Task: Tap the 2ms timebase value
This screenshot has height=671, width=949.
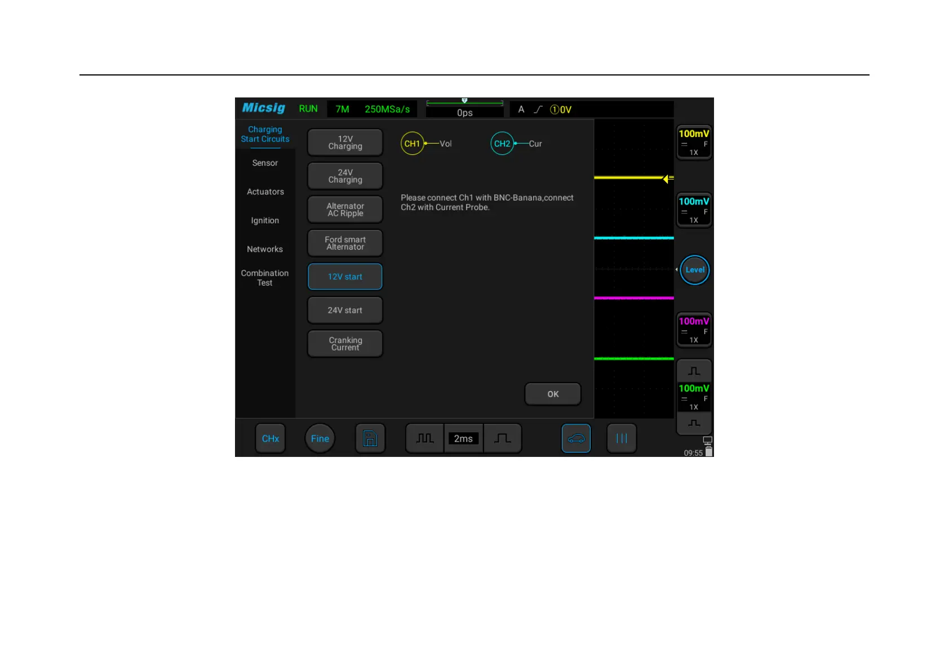Action: [x=463, y=438]
